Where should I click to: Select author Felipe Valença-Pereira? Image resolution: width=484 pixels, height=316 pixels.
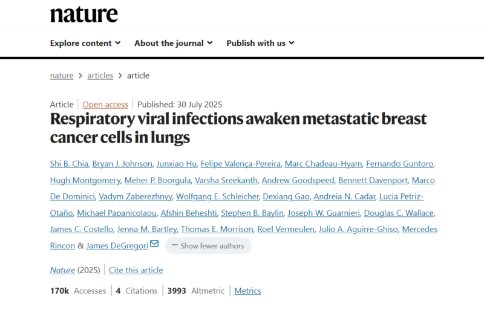tap(240, 164)
